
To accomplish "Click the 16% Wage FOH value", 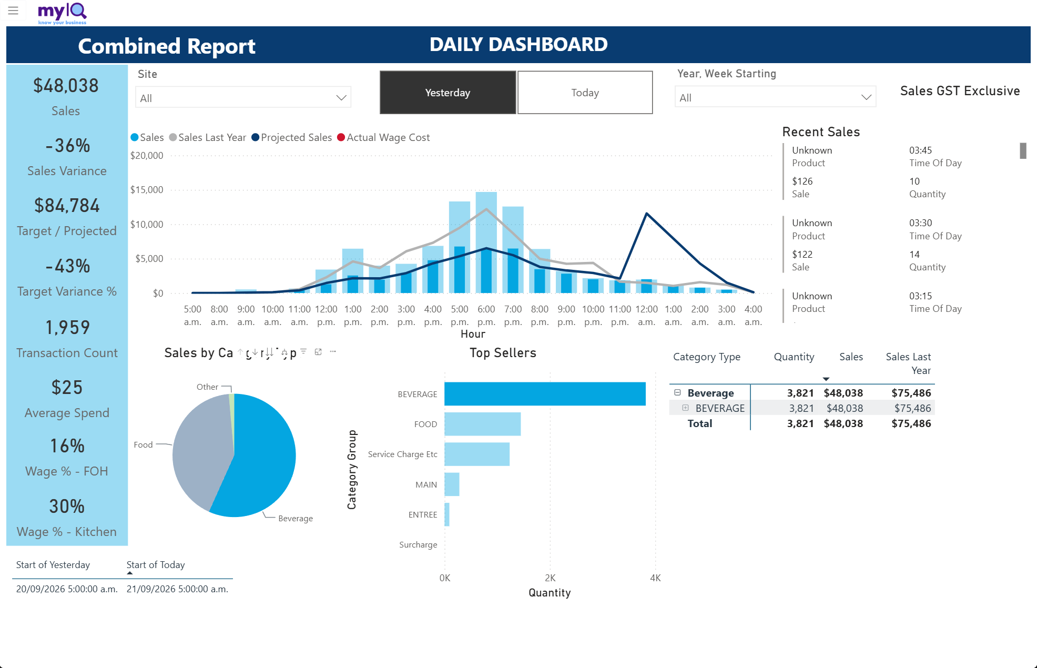I will 67,446.
